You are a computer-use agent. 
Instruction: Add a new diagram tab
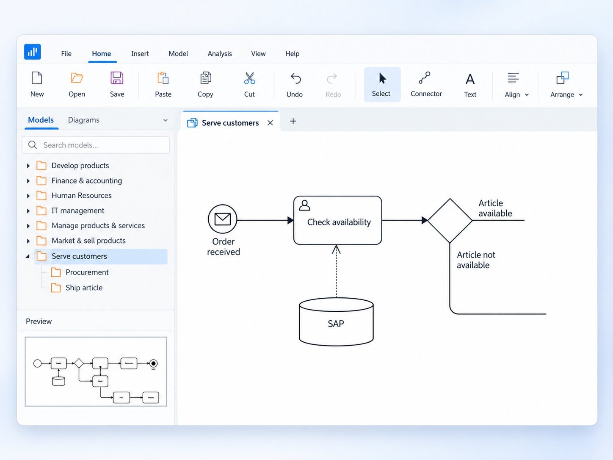[x=293, y=121]
